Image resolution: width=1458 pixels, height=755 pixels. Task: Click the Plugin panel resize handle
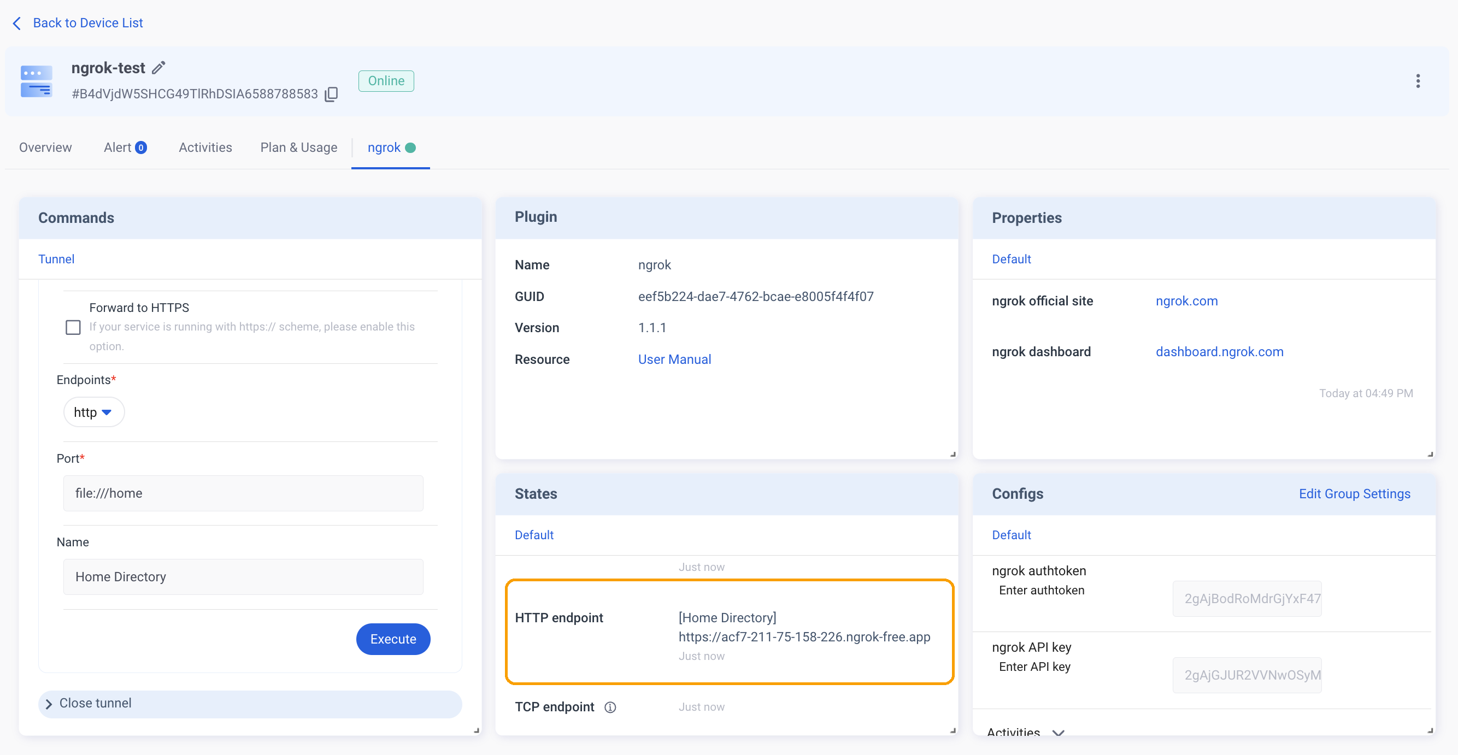coord(953,455)
